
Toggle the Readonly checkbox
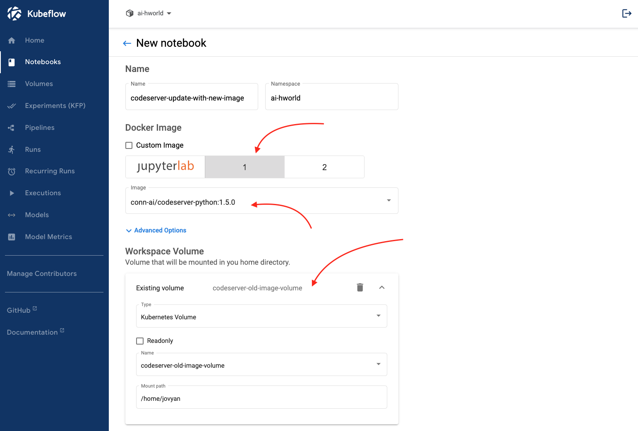[140, 341]
